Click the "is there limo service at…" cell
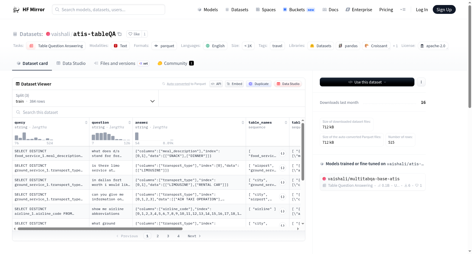Image resolution: width=472 pixels, height=254 pixels. click(111, 168)
